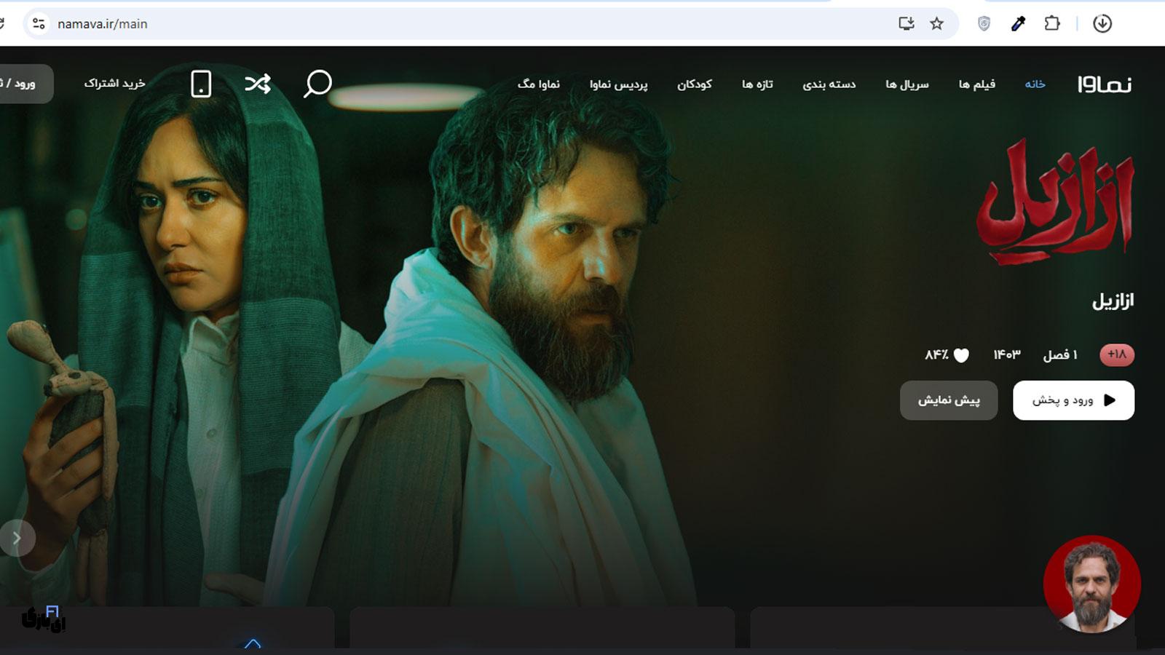The height and width of the screenshot is (655, 1165).
Task: Click the heart icon next to 84% rating
Action: pyautogui.click(x=961, y=355)
